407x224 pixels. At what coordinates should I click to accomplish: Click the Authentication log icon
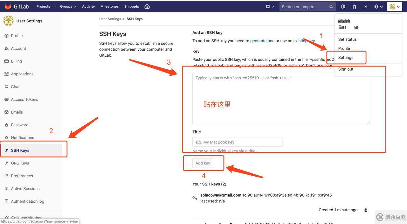pyautogui.click(x=6, y=201)
